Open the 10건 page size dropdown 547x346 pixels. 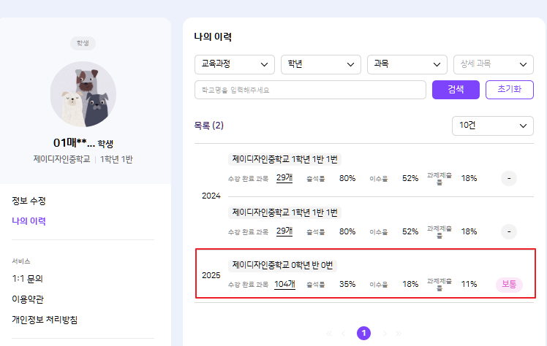[493, 126]
